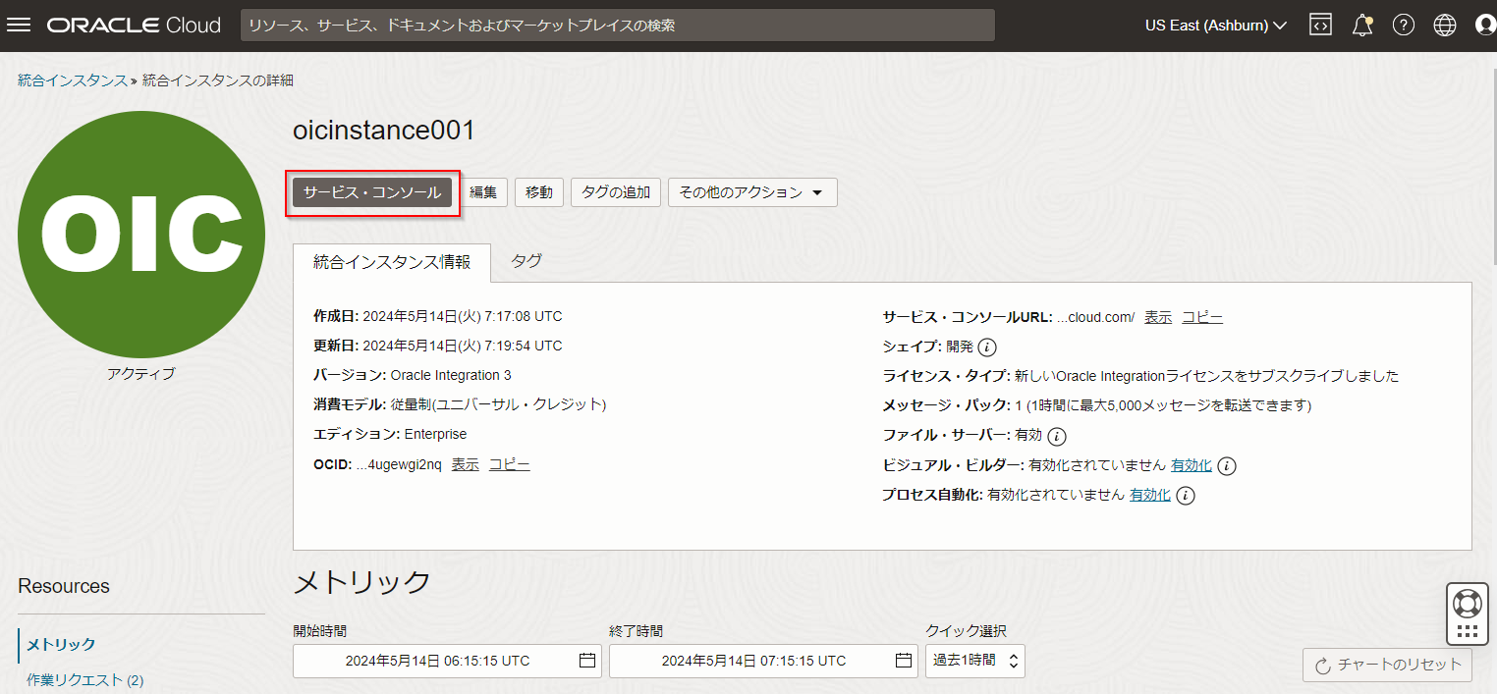Click the コピー link for OCID
Image resolution: width=1497 pixels, height=694 pixels.
(x=509, y=464)
